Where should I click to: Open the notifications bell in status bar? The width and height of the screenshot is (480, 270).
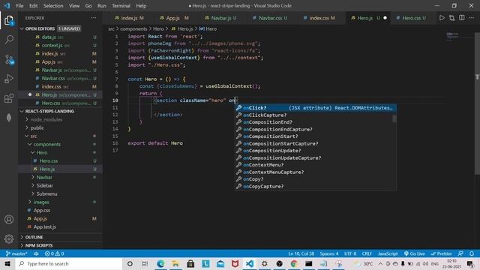[472, 253]
